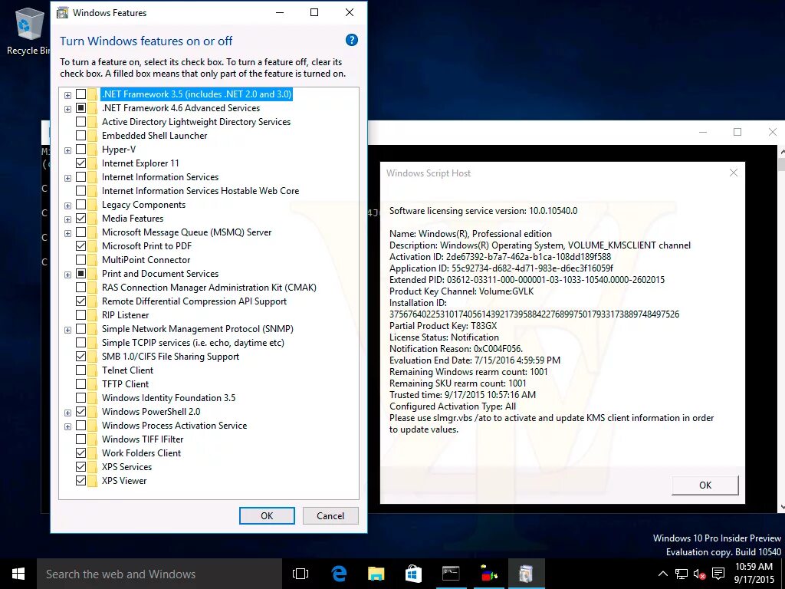Uncheck Microsoft Print to PDF
The height and width of the screenshot is (589, 785).
[80, 246]
